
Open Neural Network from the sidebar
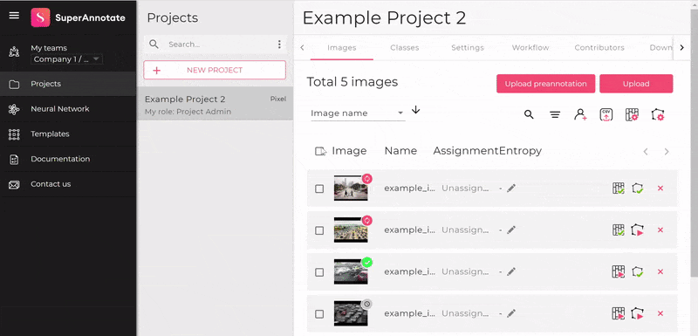(68, 108)
